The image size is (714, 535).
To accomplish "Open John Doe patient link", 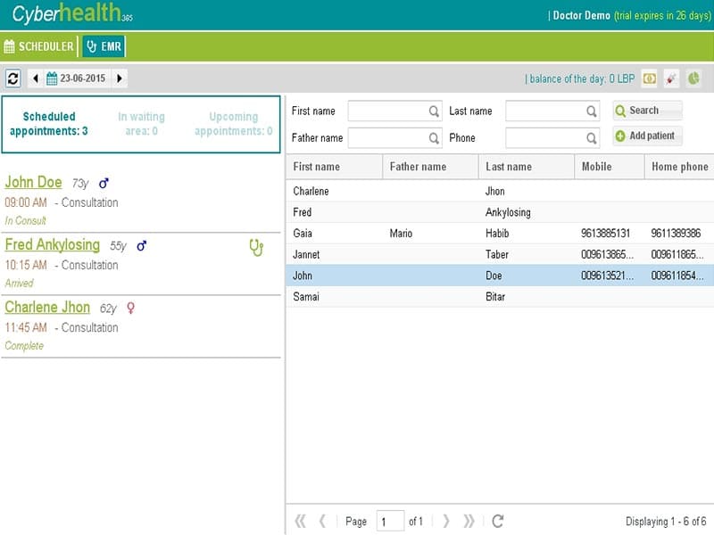I will click(33, 182).
